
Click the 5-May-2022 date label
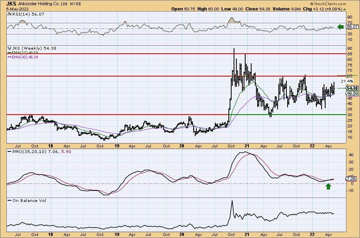click(x=18, y=9)
